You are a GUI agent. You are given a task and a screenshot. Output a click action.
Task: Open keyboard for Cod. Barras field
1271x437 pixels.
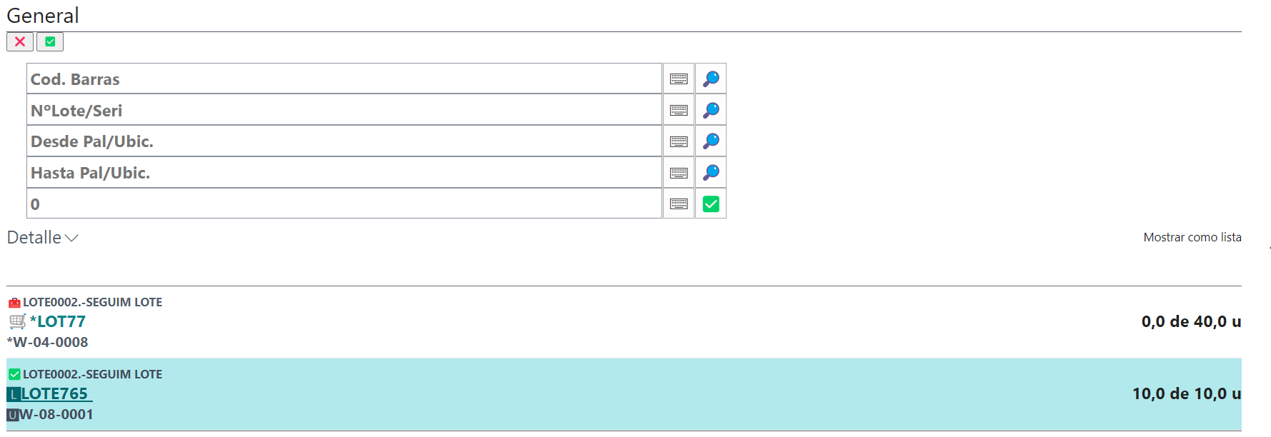[x=679, y=79]
